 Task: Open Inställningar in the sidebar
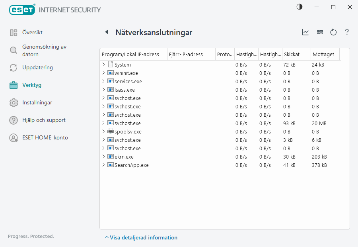pyautogui.click(x=37, y=102)
